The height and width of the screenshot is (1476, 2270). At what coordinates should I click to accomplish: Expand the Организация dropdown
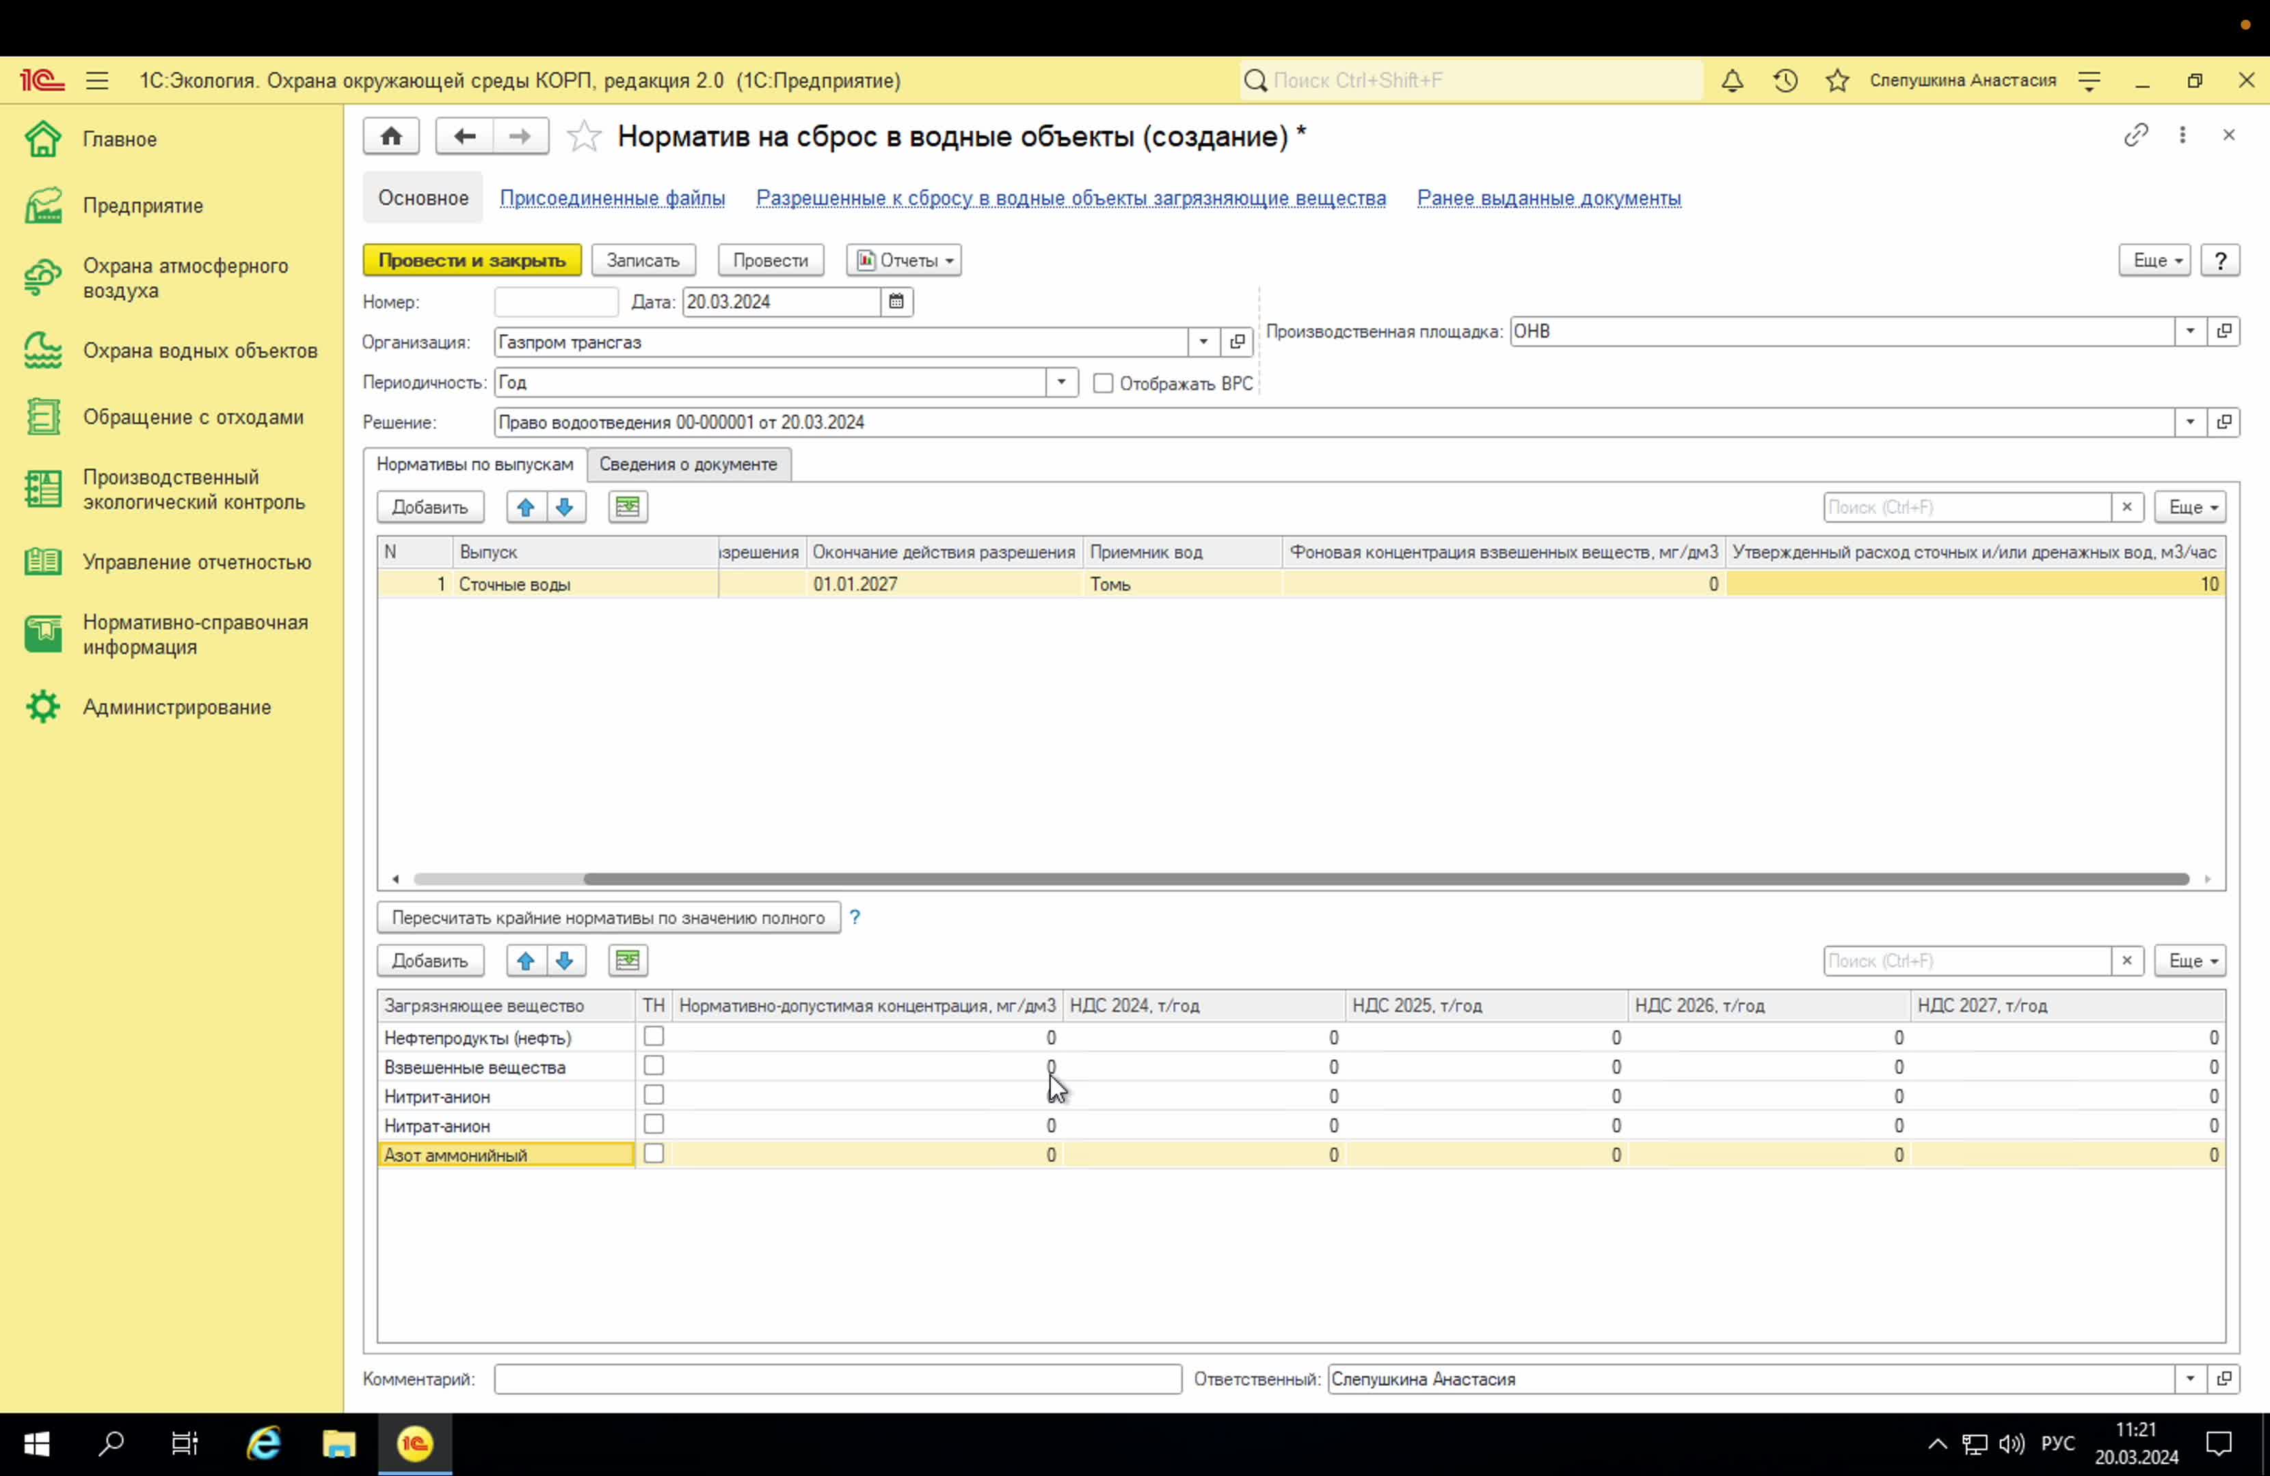(1203, 342)
